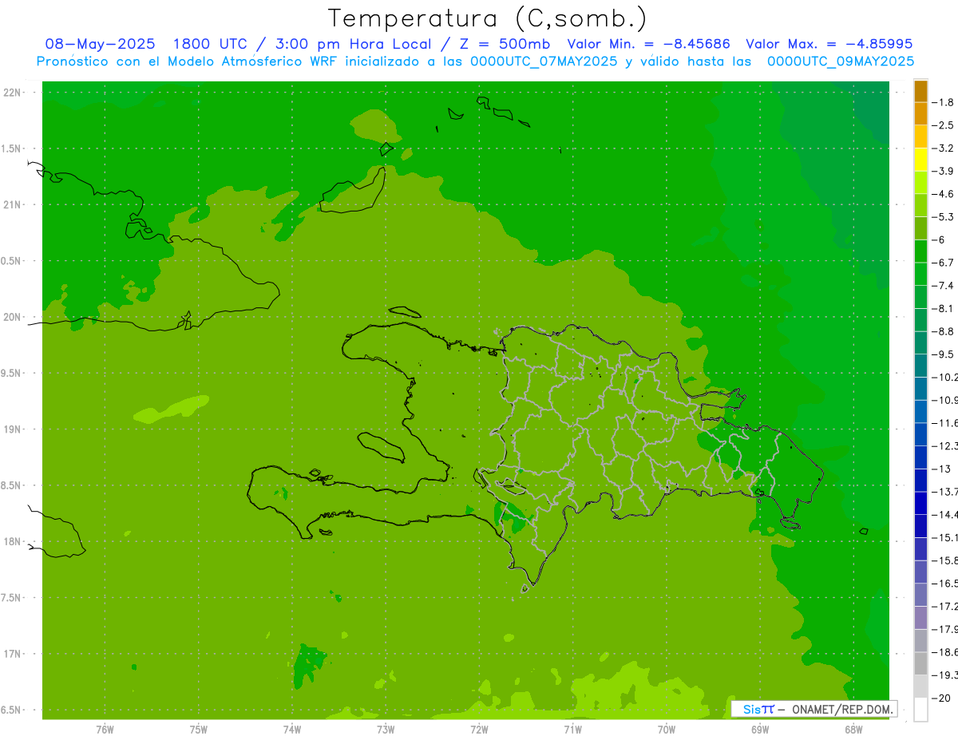This screenshot has width=958, height=740.
Task: Click the '-2.5' colorbar value
Action: click(944, 125)
